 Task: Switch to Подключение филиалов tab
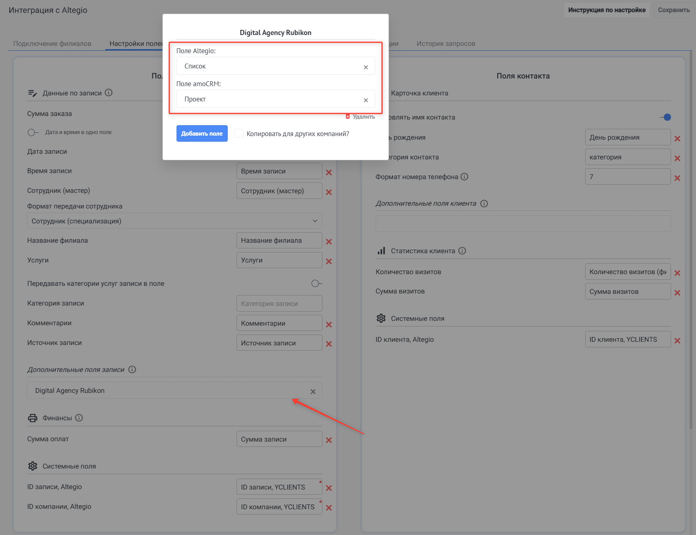[52, 43]
